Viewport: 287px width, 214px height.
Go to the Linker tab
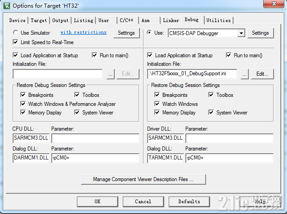(171, 20)
